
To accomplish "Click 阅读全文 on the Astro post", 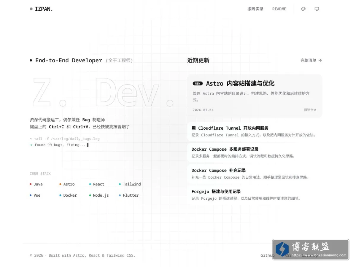I will 310,110.
